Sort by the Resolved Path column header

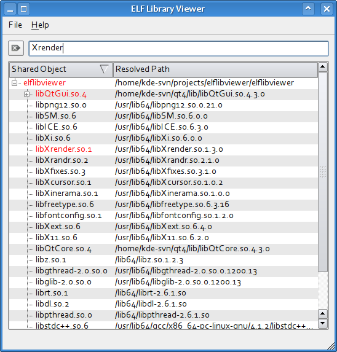(x=215, y=69)
